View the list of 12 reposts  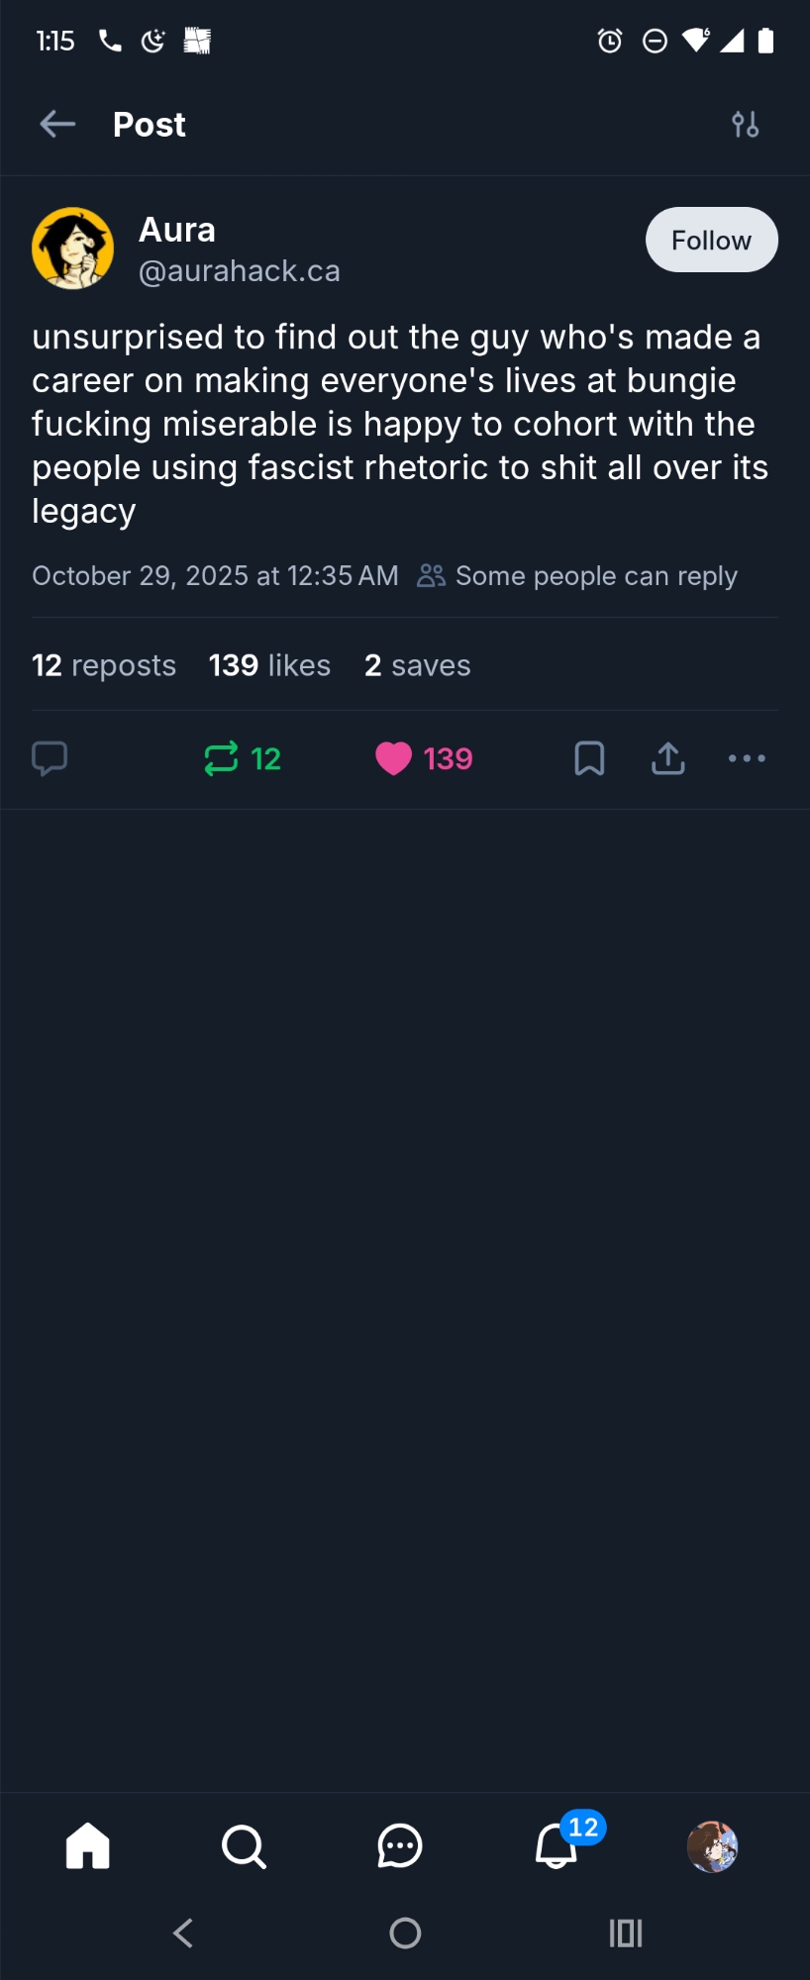tap(104, 665)
